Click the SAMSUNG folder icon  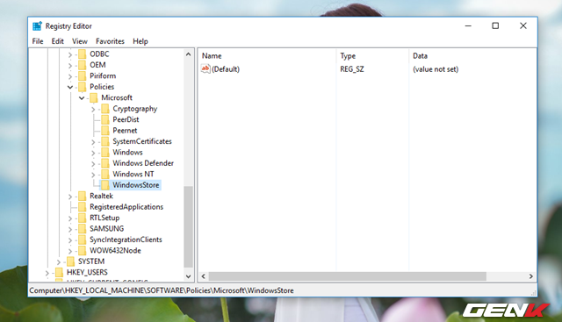click(x=83, y=229)
